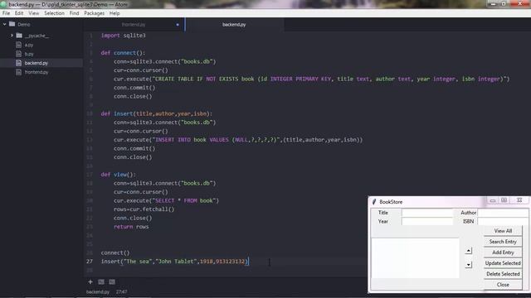The image size is (531, 298).
Task: Click the Atom logo in the title bar
Action: coord(3,4)
